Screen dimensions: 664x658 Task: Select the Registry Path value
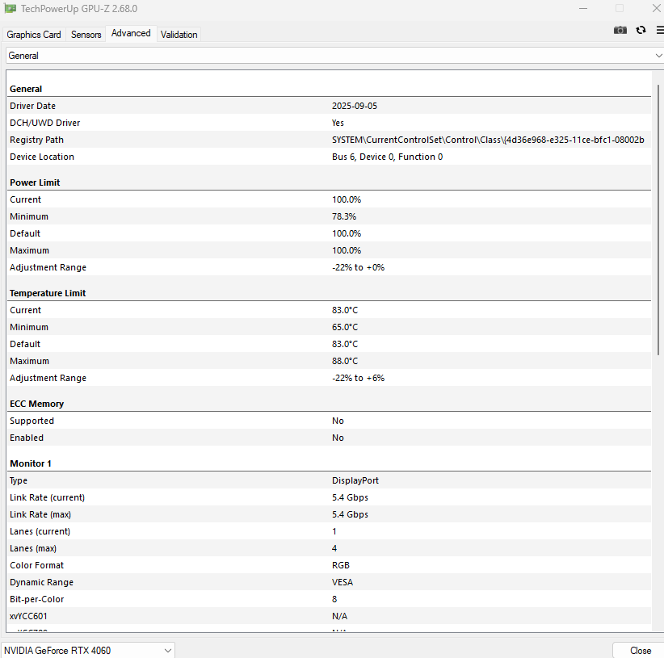[x=488, y=140]
